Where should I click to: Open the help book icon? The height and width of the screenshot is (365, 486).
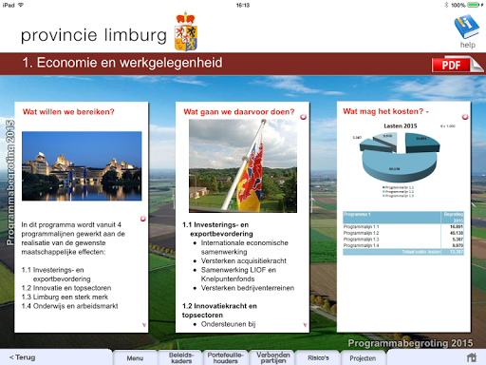pos(467,27)
